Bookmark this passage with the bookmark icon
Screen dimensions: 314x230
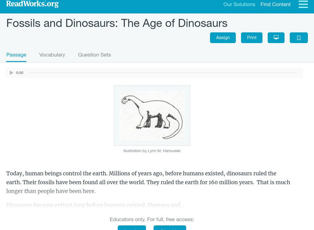pos(299,38)
